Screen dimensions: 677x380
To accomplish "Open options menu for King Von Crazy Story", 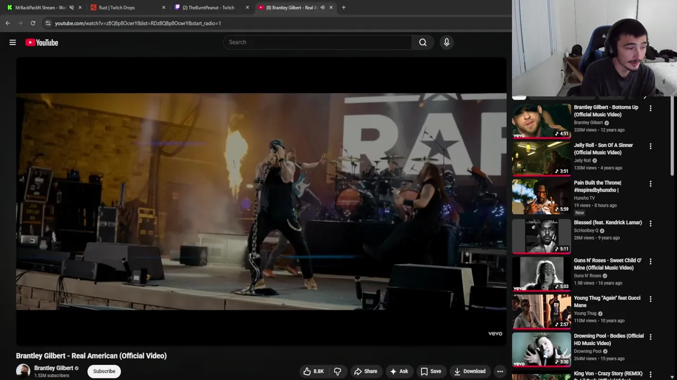I will [651, 374].
